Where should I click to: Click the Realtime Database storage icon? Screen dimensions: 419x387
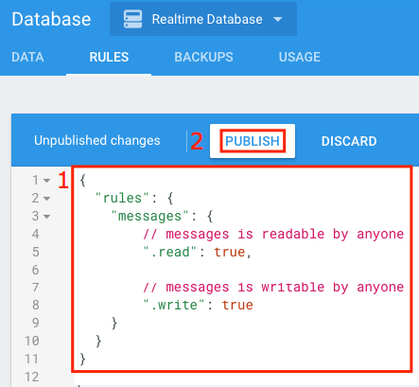(132, 19)
